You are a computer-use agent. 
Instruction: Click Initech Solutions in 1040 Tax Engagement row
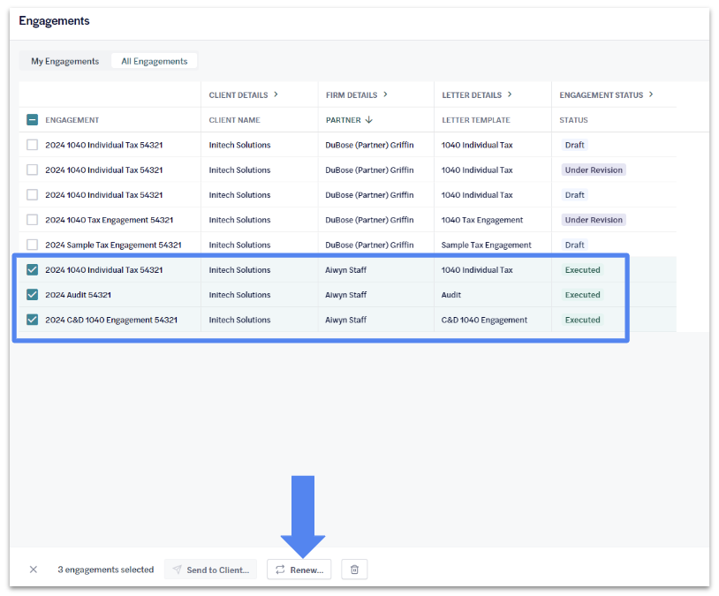coord(239,220)
